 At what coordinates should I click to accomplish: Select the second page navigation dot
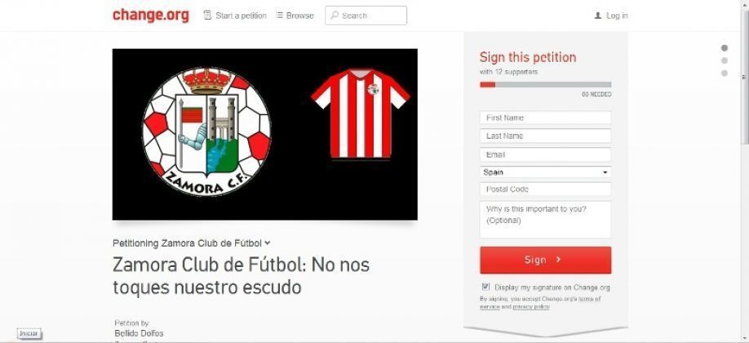click(725, 60)
